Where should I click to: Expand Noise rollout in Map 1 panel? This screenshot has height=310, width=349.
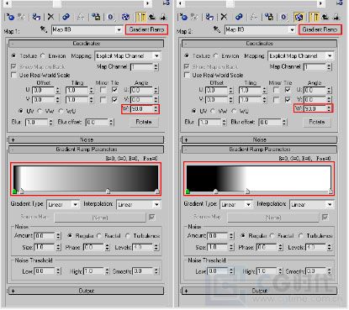(x=87, y=139)
